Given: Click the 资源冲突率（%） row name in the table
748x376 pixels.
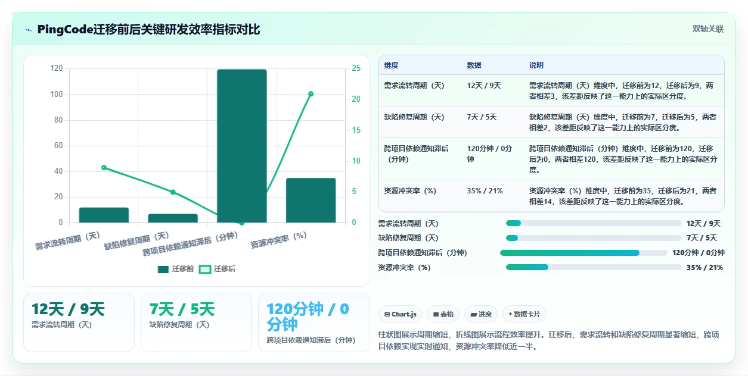Looking at the screenshot, I should pyautogui.click(x=411, y=191).
